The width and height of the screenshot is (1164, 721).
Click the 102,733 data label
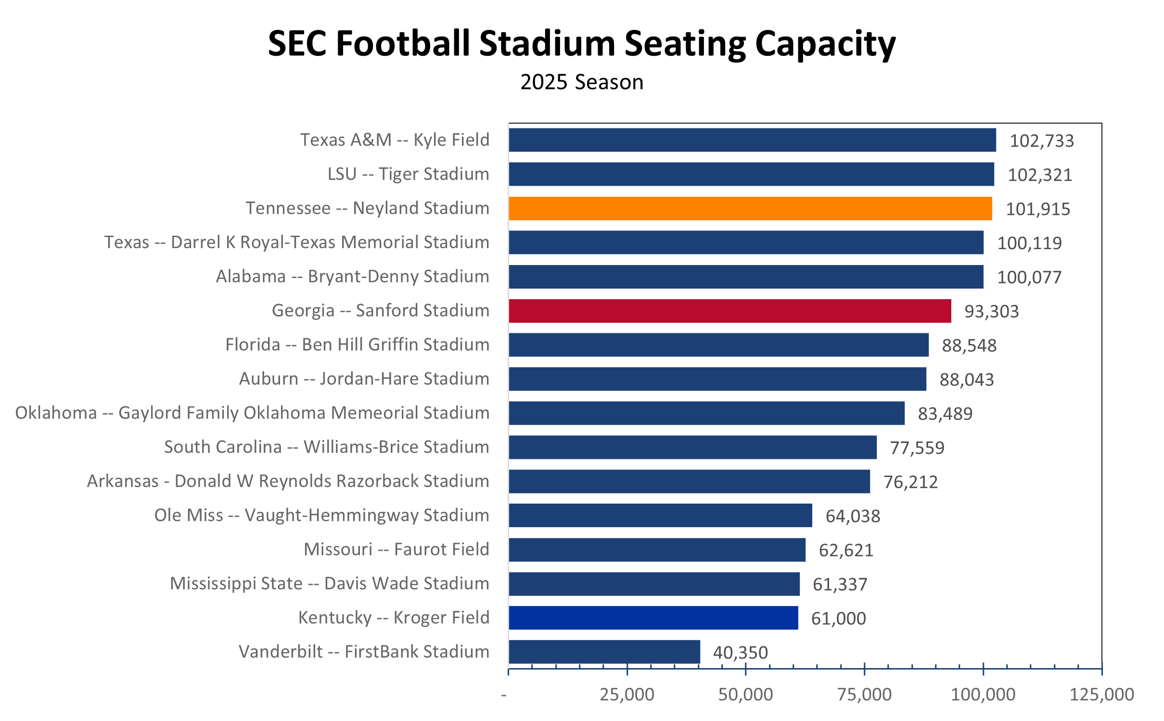click(1041, 141)
